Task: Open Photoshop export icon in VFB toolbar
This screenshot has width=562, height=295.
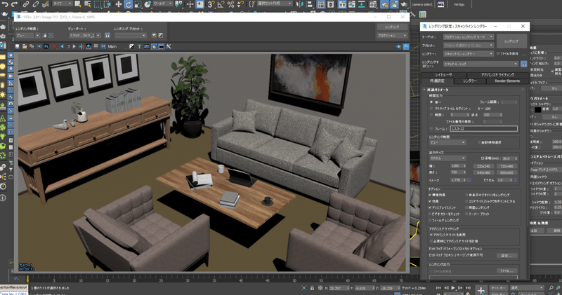Action: [46, 46]
